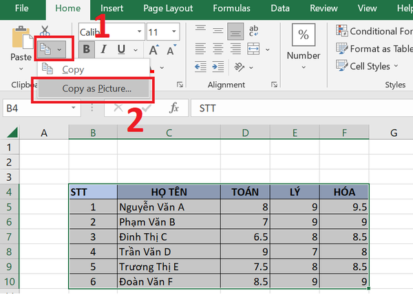
Task: Expand the Paste options arrow
Action: coord(21,69)
